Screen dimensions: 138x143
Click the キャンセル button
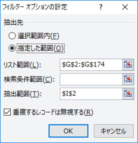pos(114,131)
